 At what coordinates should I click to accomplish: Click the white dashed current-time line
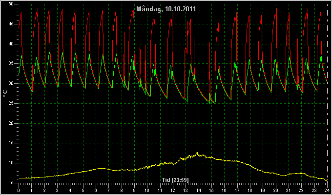(x=327, y=93)
